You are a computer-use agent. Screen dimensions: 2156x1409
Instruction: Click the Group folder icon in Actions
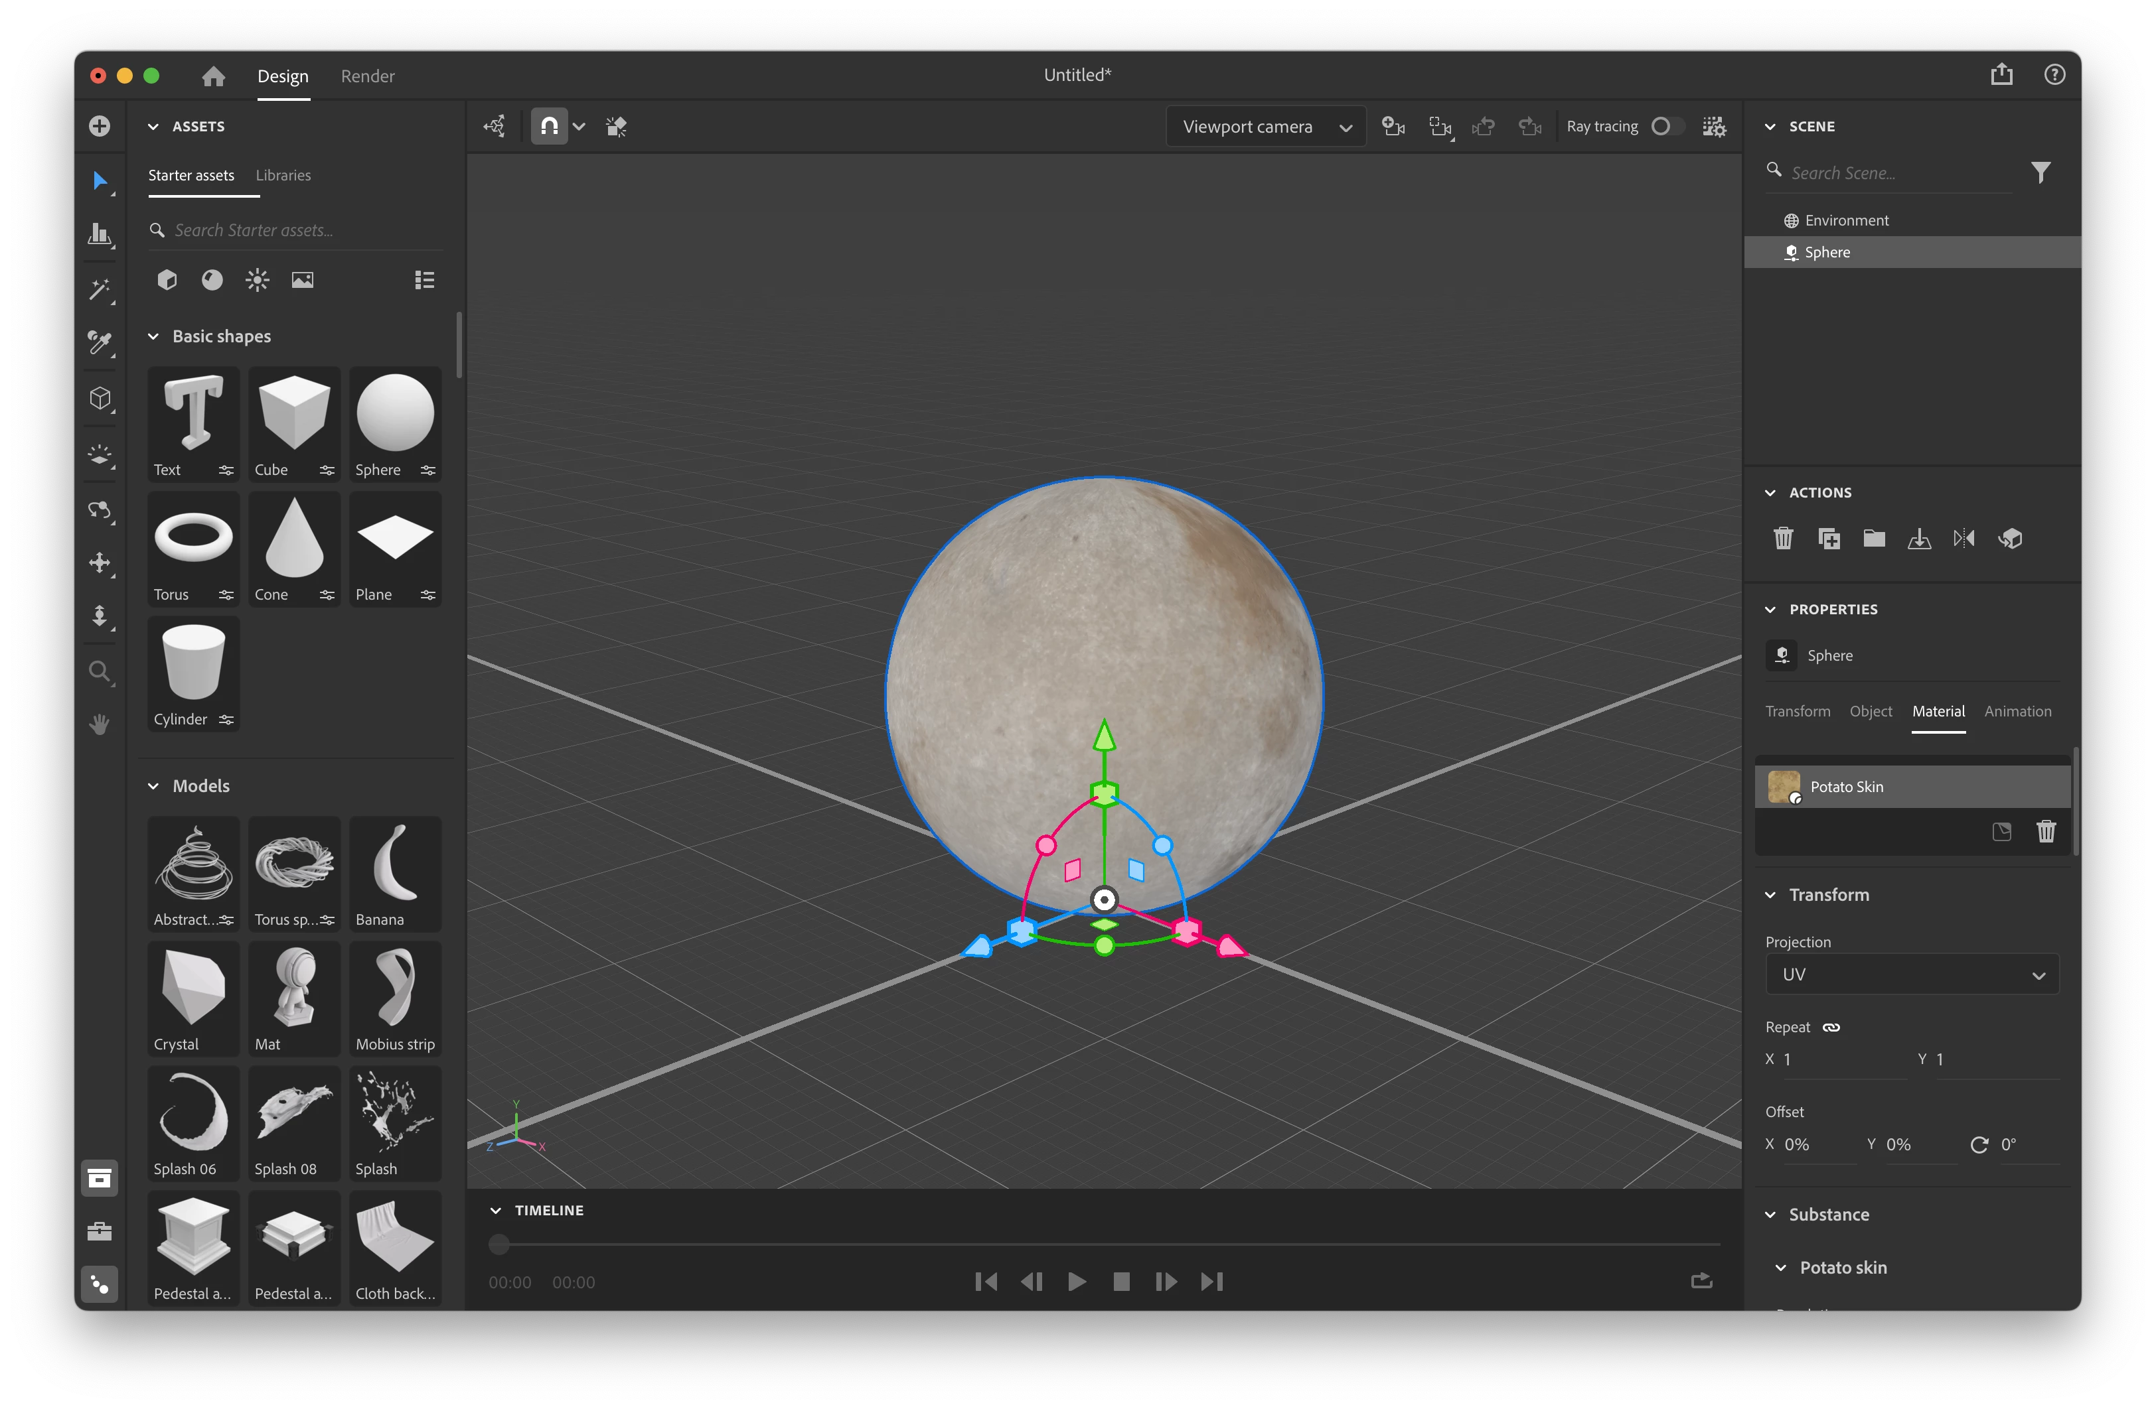point(1873,539)
